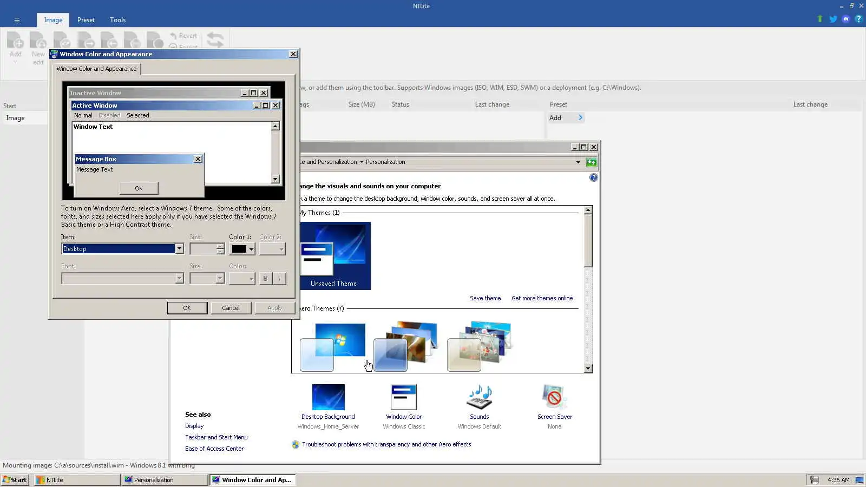Click the Window Color and Appearance tab
866x487 pixels.
coord(97,69)
